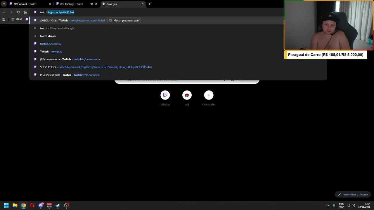Close the JonVlogs Twitch tab
The image size is (374, 210).
coord(96,4)
